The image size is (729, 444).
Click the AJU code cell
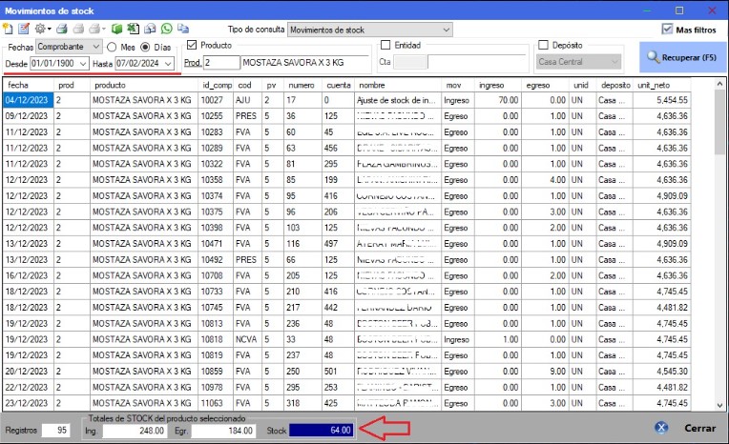(x=247, y=100)
